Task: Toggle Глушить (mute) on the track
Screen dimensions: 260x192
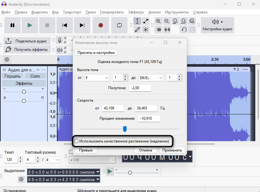Action: pyautogui.click(x=12, y=76)
